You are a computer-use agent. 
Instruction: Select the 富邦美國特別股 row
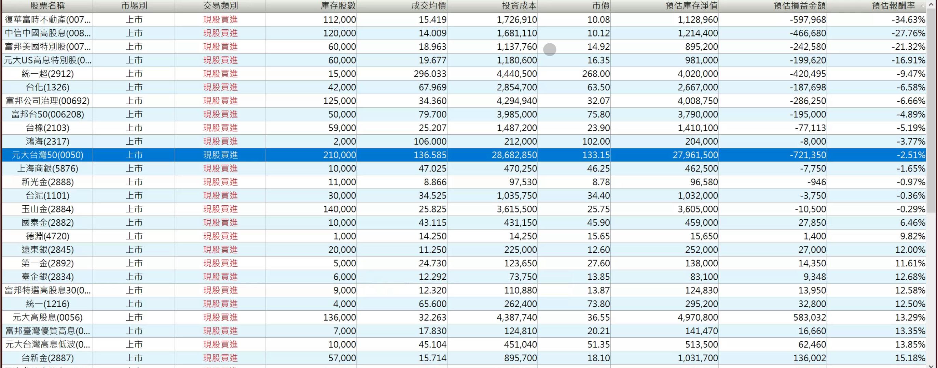[x=464, y=46]
